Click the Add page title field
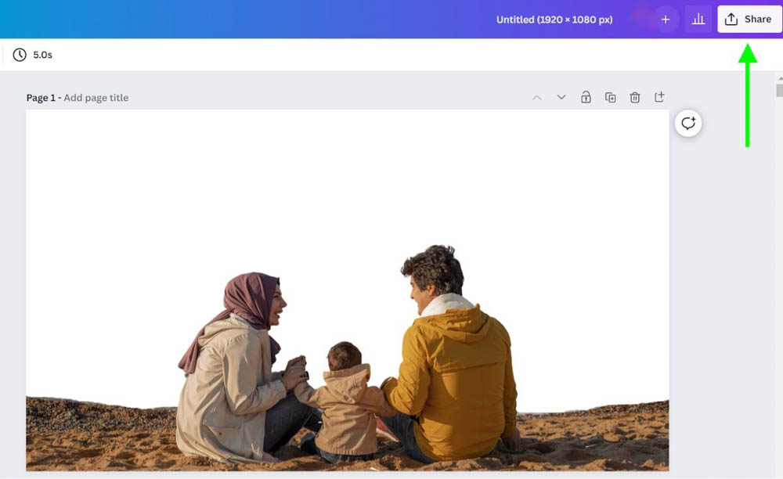The height and width of the screenshot is (479, 783). pos(96,98)
